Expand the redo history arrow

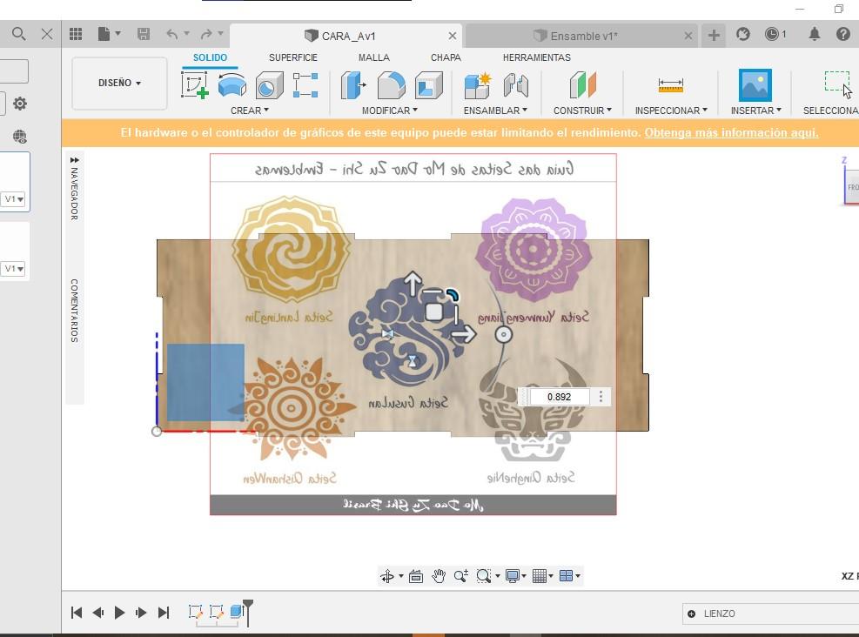(221, 33)
